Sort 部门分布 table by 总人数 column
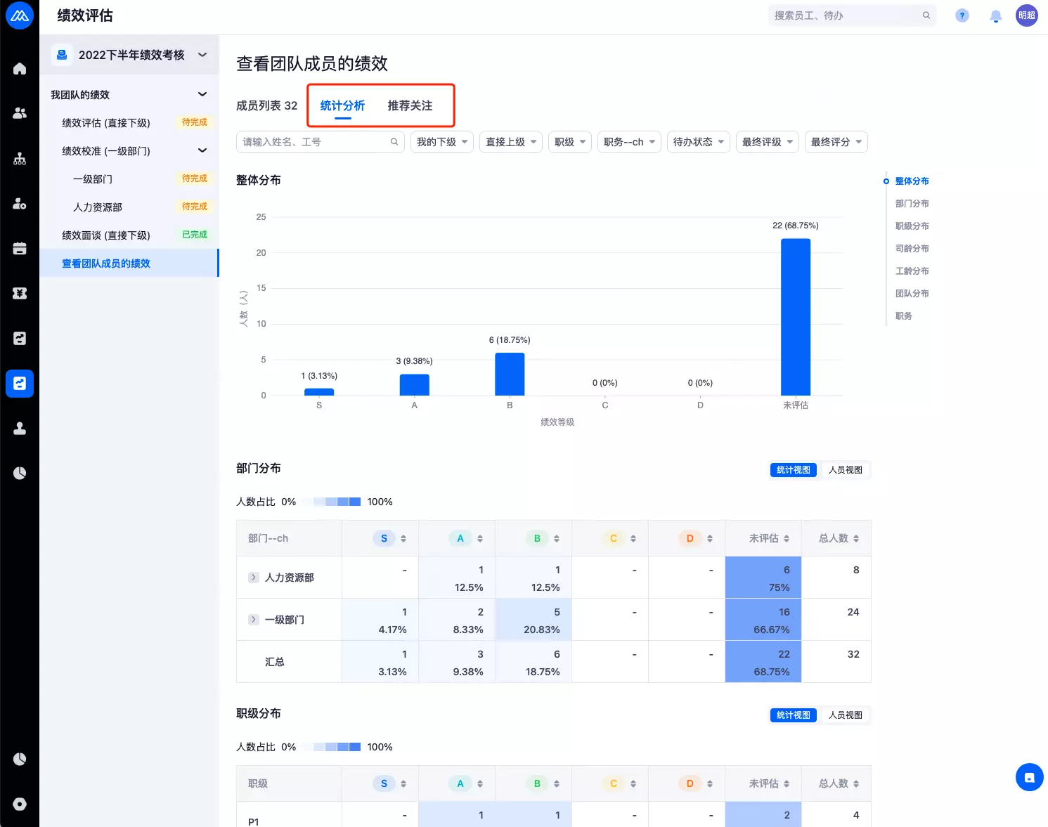The image size is (1048, 827). point(856,539)
